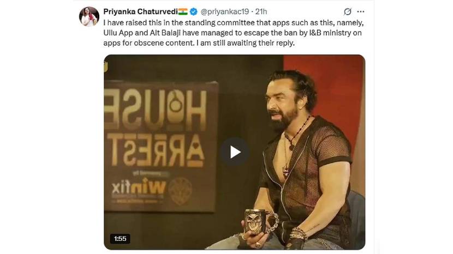The width and height of the screenshot is (453, 254).
Task: Click the blue verified badge
Action: pyautogui.click(x=194, y=11)
